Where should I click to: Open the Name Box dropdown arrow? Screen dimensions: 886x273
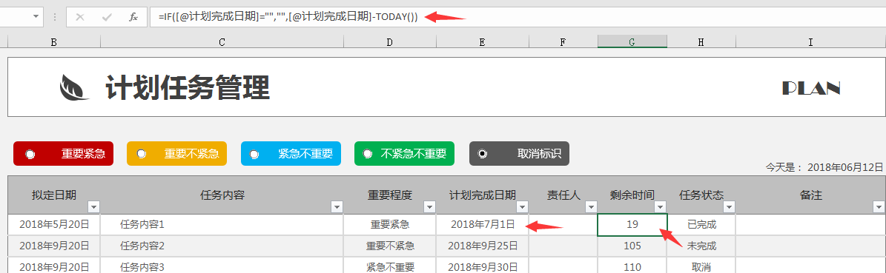click(x=36, y=17)
